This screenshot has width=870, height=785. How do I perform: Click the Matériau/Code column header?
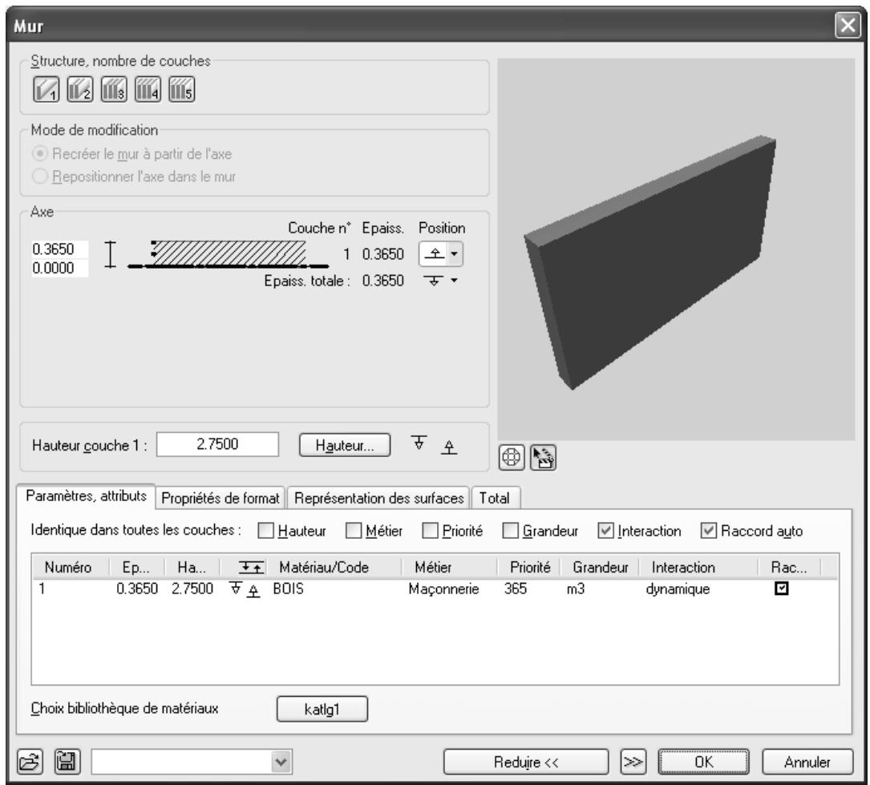point(323,568)
